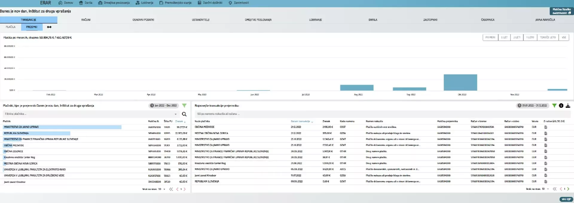Open rows-per-page dropdown in the payers table
The width and height of the screenshot is (574, 203).
(164, 189)
